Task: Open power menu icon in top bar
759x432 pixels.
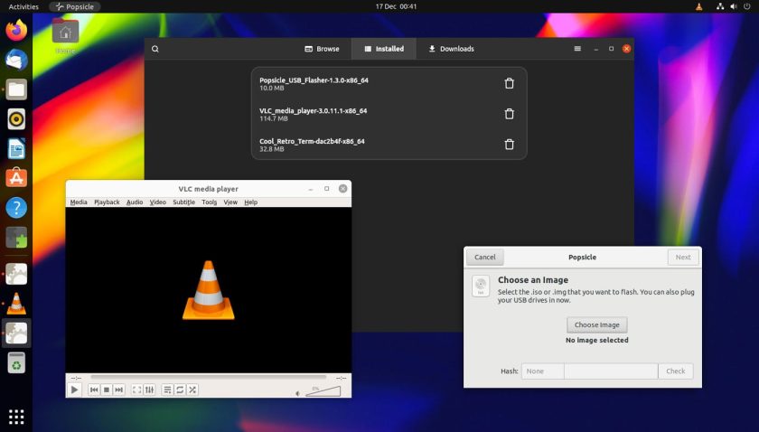Action: click(747, 7)
